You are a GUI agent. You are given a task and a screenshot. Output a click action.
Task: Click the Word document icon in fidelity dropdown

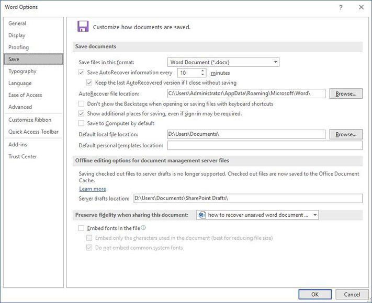(x=202, y=215)
